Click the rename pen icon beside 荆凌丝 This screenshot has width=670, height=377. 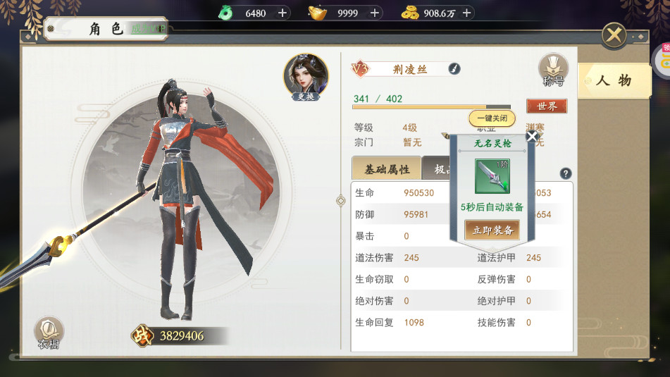click(454, 68)
